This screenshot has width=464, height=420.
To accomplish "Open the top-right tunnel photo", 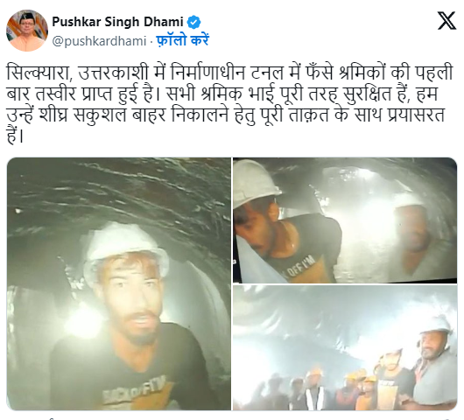I will point(345,220).
